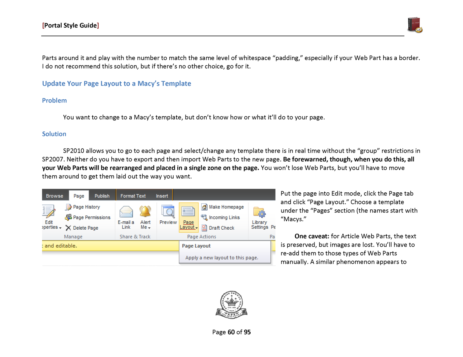The width and height of the screenshot is (463, 357).
Task: Open Page History
Action: pos(87,207)
